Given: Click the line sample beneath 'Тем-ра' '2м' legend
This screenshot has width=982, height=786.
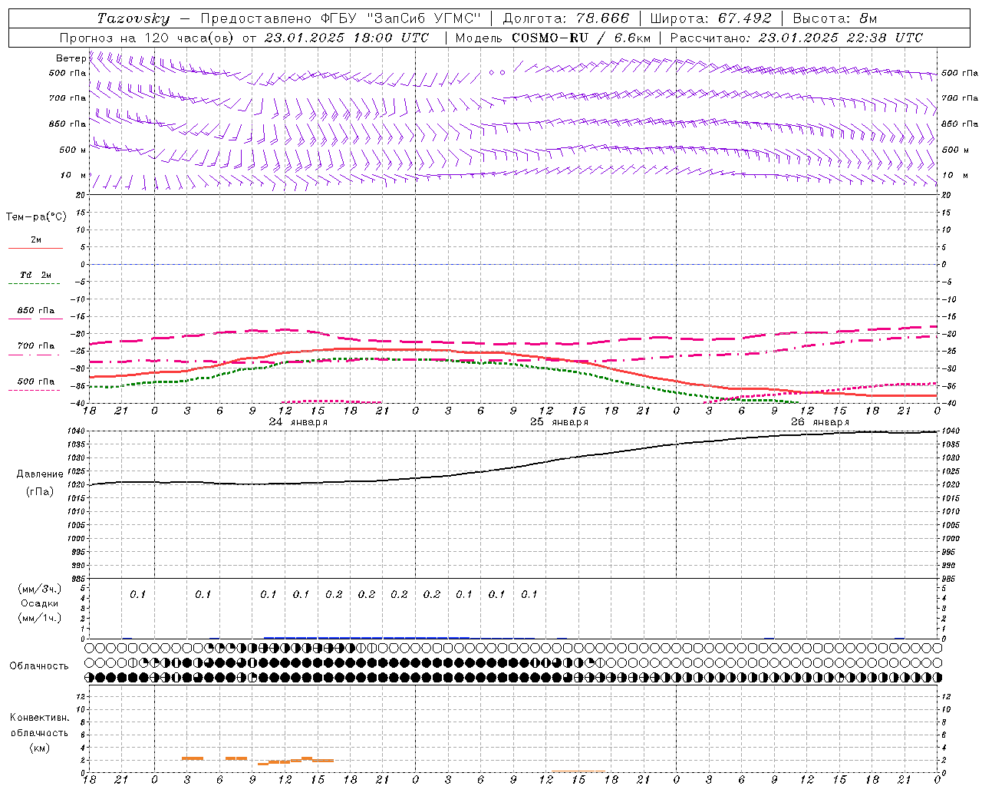Looking at the screenshot, I should 35,248.
